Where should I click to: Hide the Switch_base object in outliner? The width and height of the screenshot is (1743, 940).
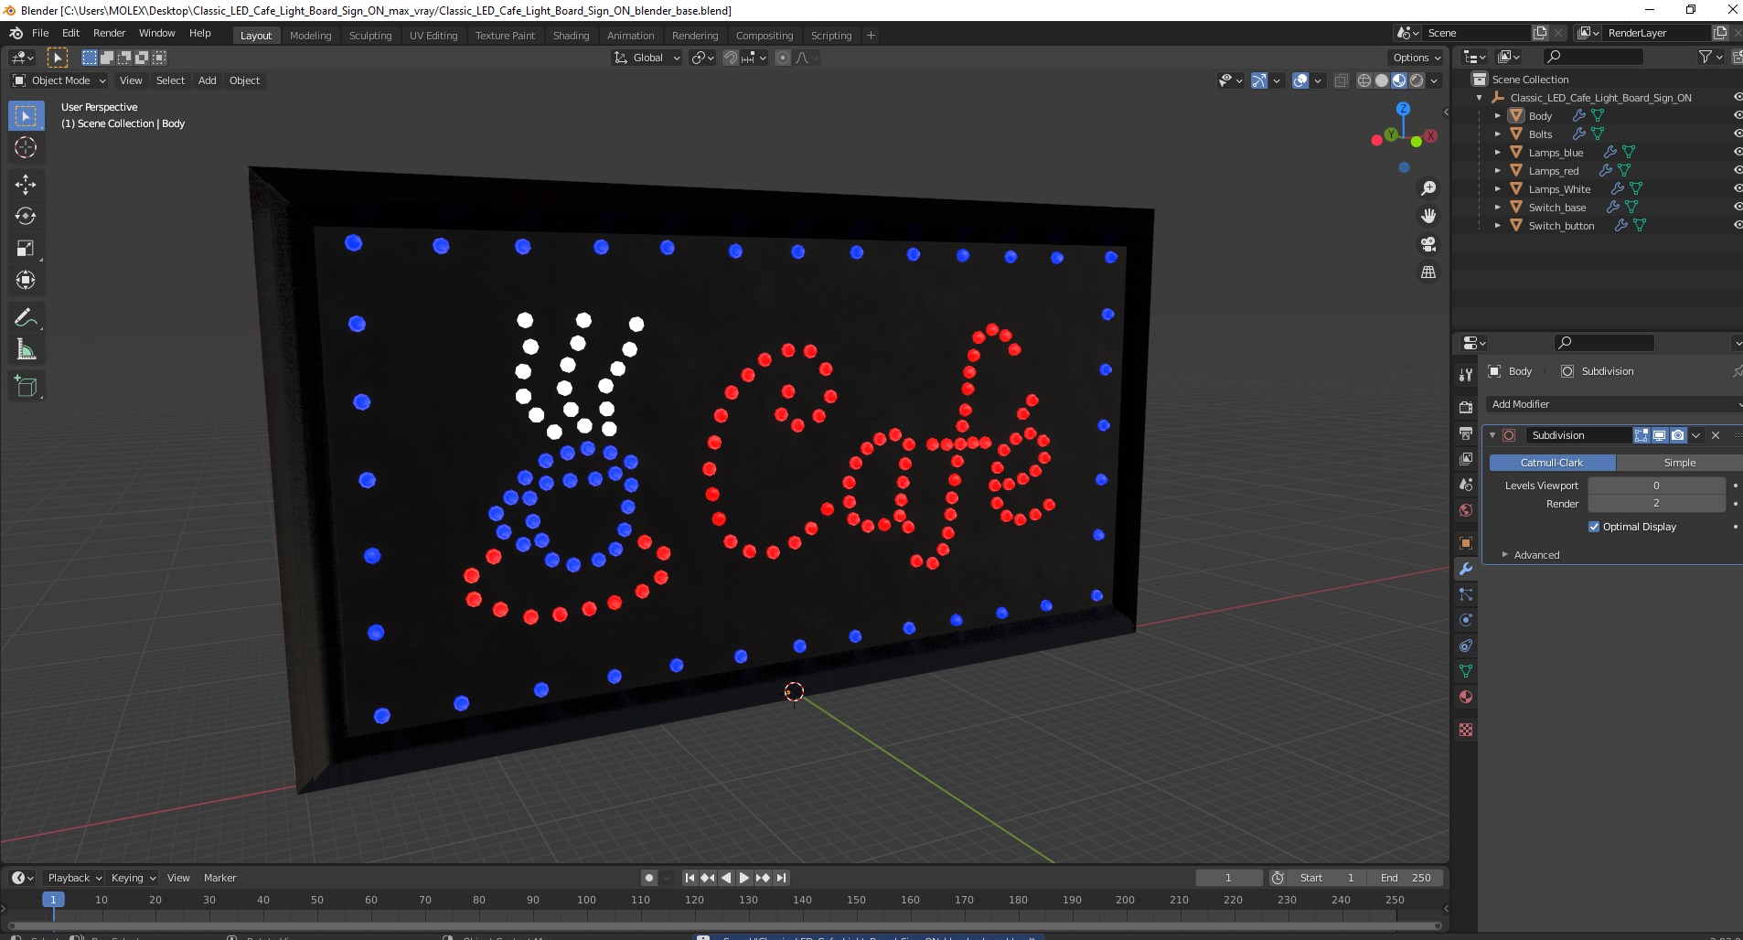click(x=1737, y=208)
